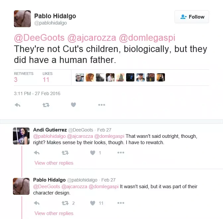Viewport: 223px width, 219px height.
Task: View other replies under Pablo's last tweet
Action: (54, 213)
